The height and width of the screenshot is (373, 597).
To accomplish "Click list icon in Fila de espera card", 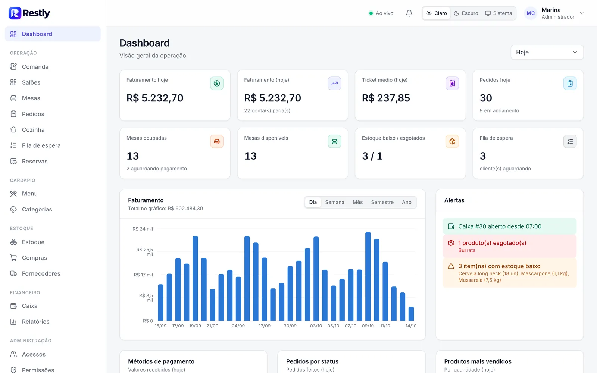I will click(x=570, y=141).
